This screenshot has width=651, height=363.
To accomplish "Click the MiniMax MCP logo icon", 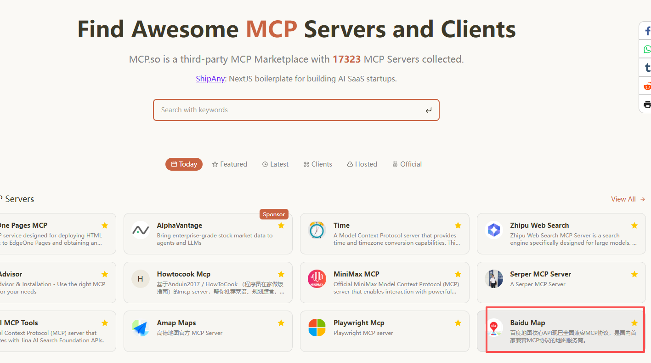I will coord(317,279).
